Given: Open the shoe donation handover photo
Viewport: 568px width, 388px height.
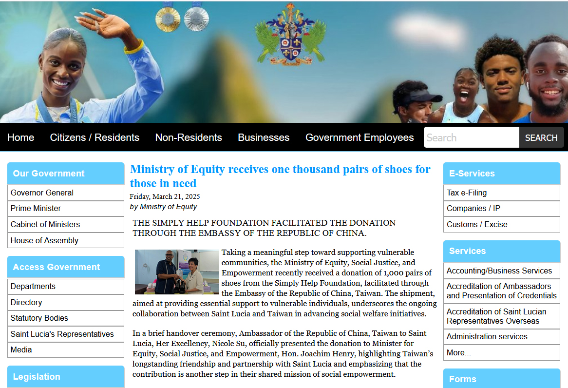Looking at the screenshot, I should pyautogui.click(x=177, y=272).
